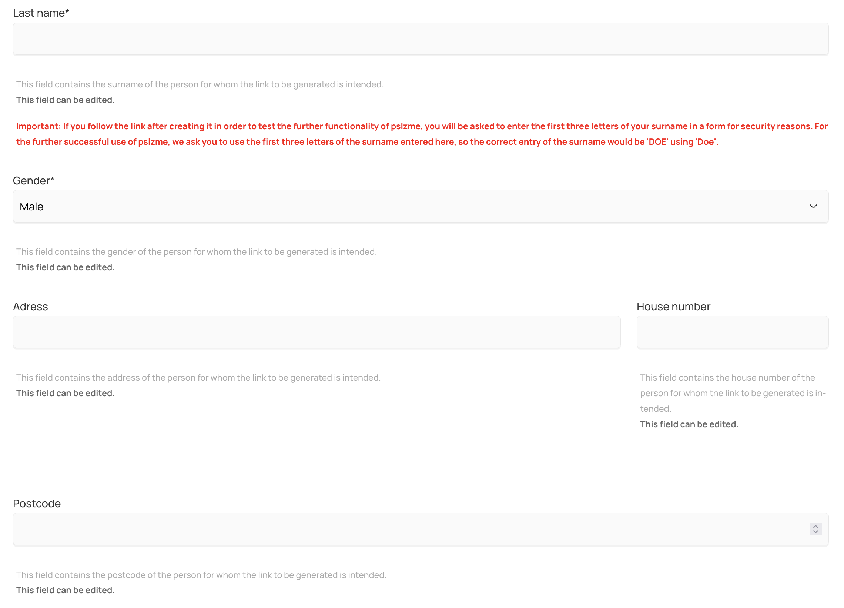Viewport: 844px width, 608px height.
Task: Decrease postcode with stepper down arrow
Action: (815, 532)
